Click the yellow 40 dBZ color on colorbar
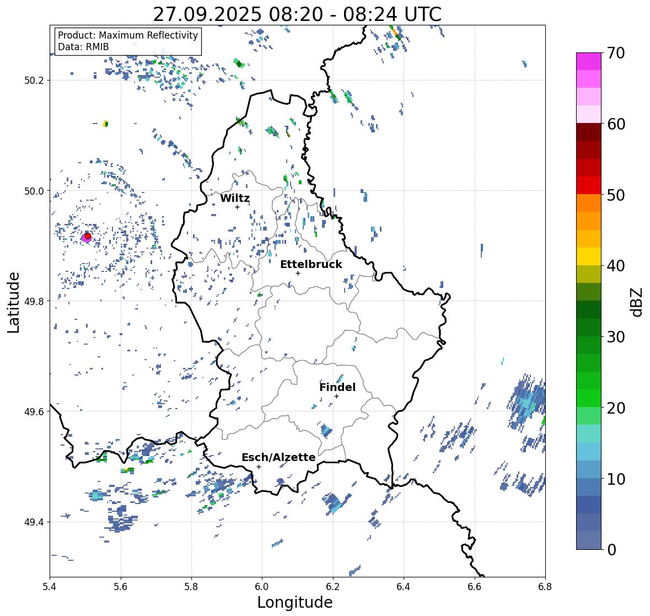Viewport: 650px width, 616px height. 589,256
